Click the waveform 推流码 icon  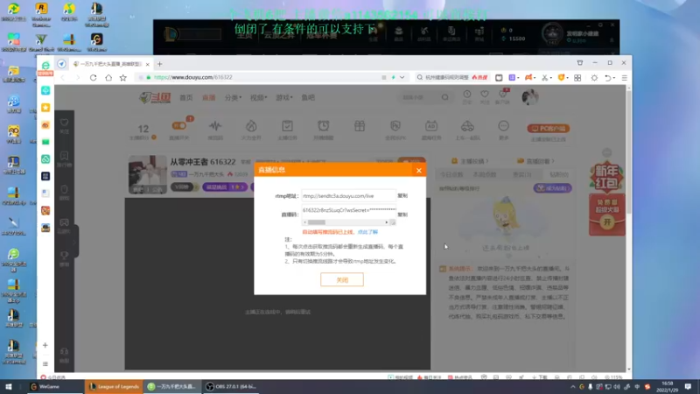(x=215, y=126)
